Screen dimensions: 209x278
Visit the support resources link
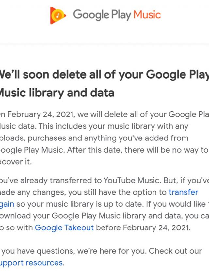[x=31, y=263]
